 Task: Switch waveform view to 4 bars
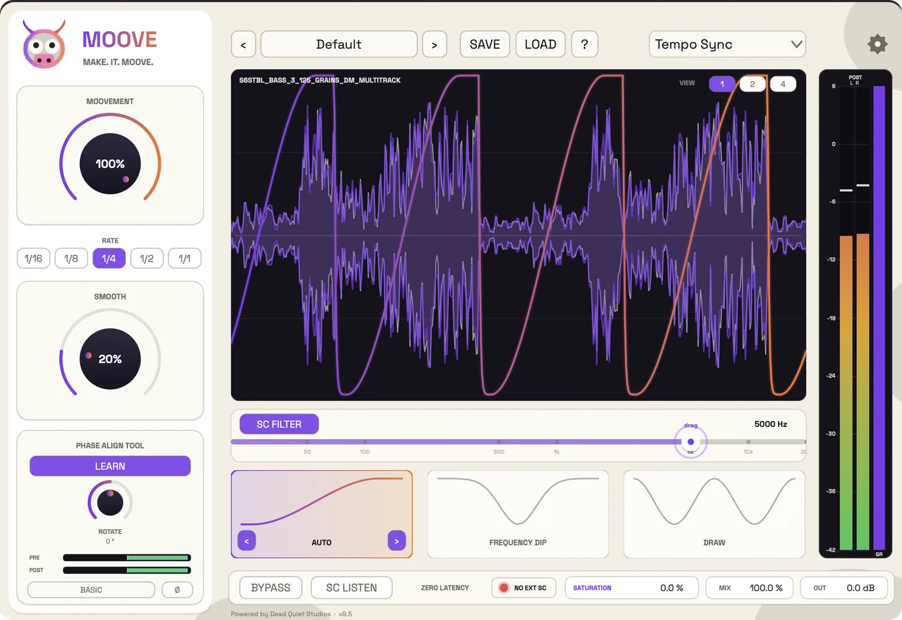[783, 84]
